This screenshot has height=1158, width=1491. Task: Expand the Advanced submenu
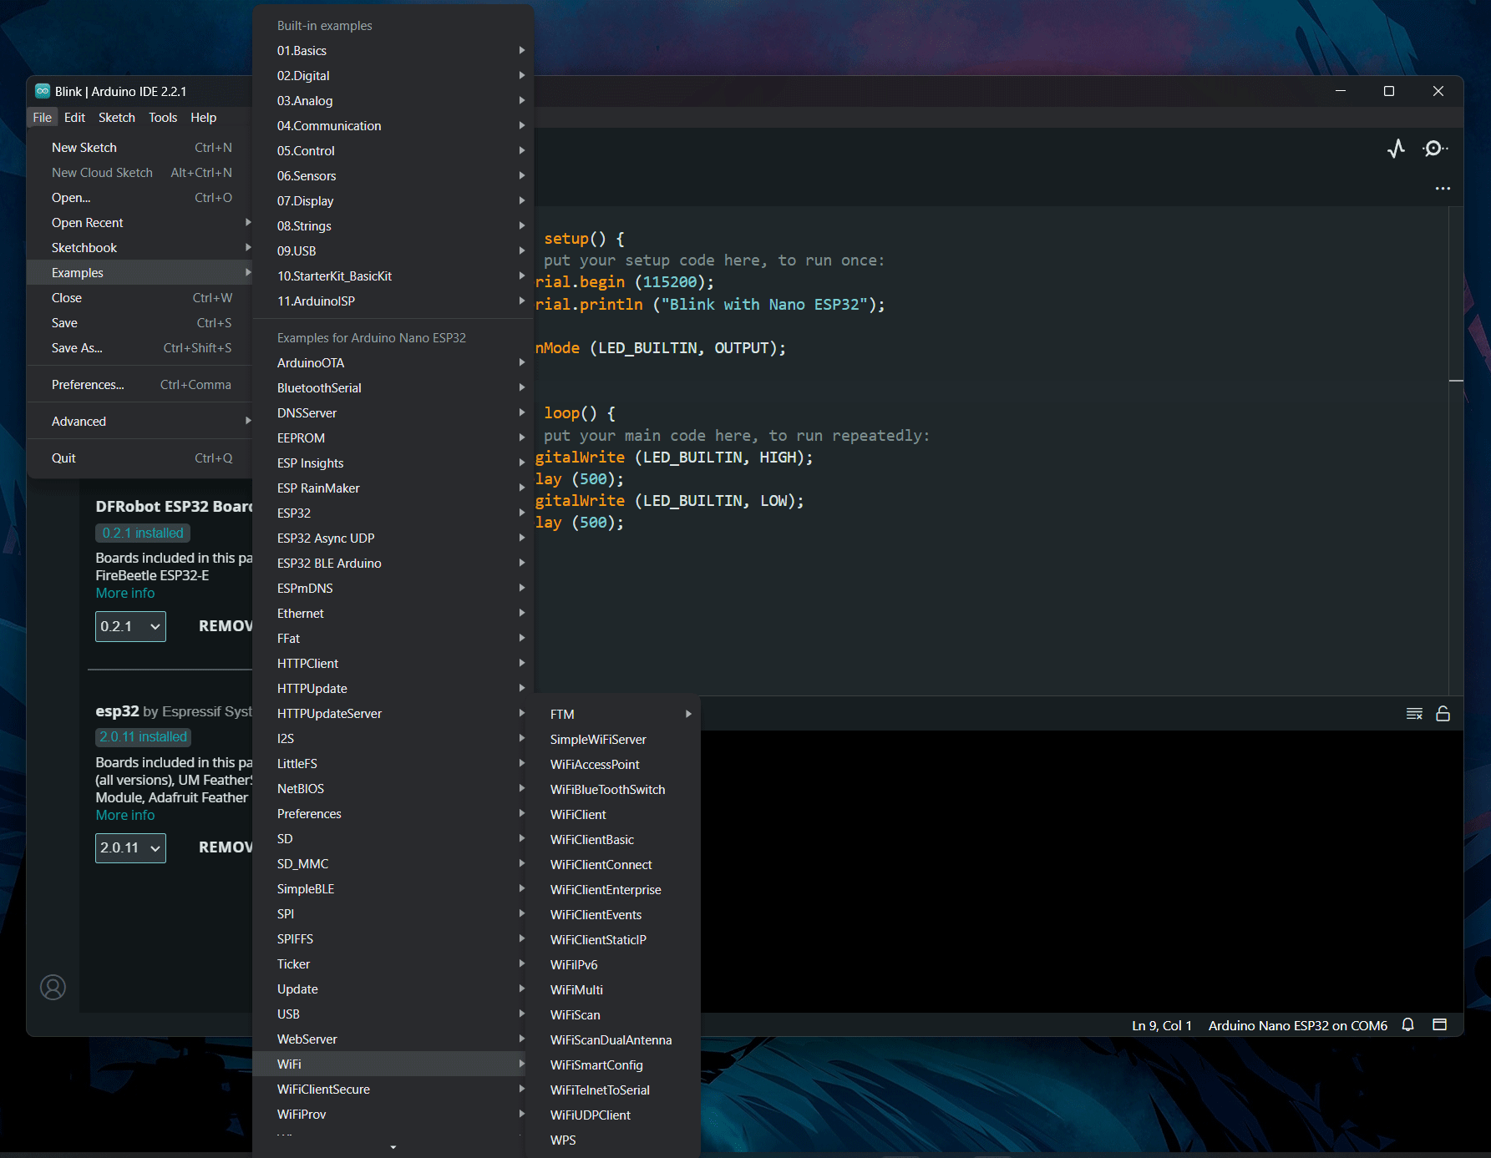(140, 422)
